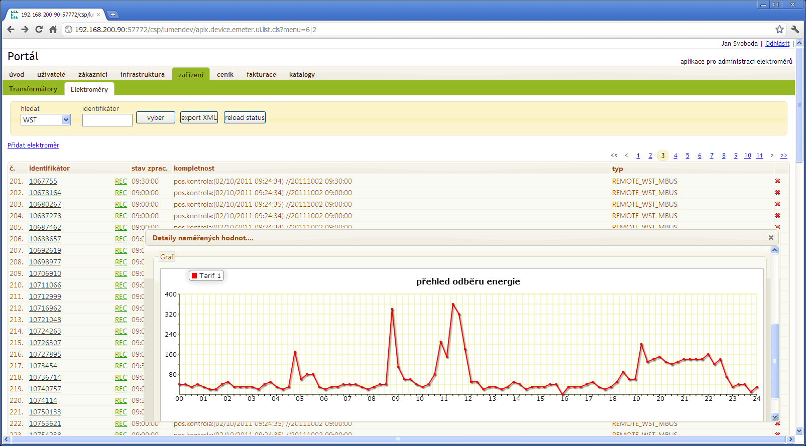This screenshot has height=446, width=806.
Task: Open the katalogy menu tab
Action: click(x=302, y=74)
